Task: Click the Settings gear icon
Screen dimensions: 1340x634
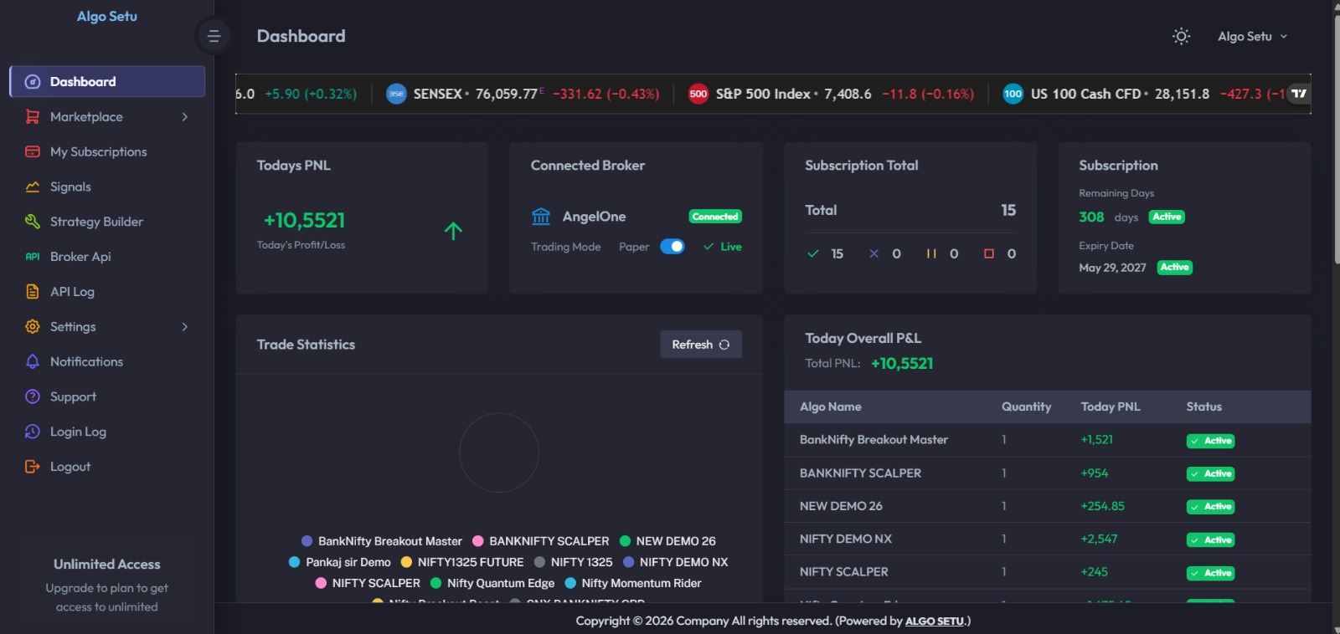Action: pos(33,327)
